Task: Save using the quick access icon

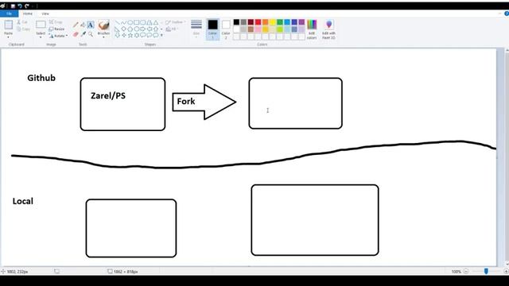Action: pyautogui.click(x=13, y=6)
